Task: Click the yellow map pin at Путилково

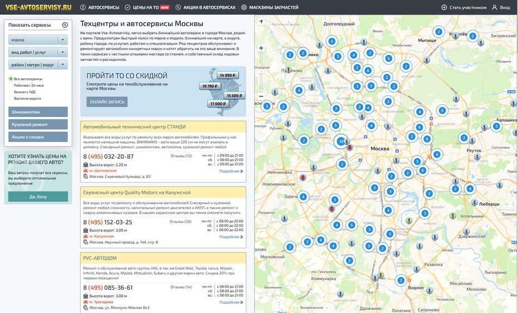Action: pos(288,70)
